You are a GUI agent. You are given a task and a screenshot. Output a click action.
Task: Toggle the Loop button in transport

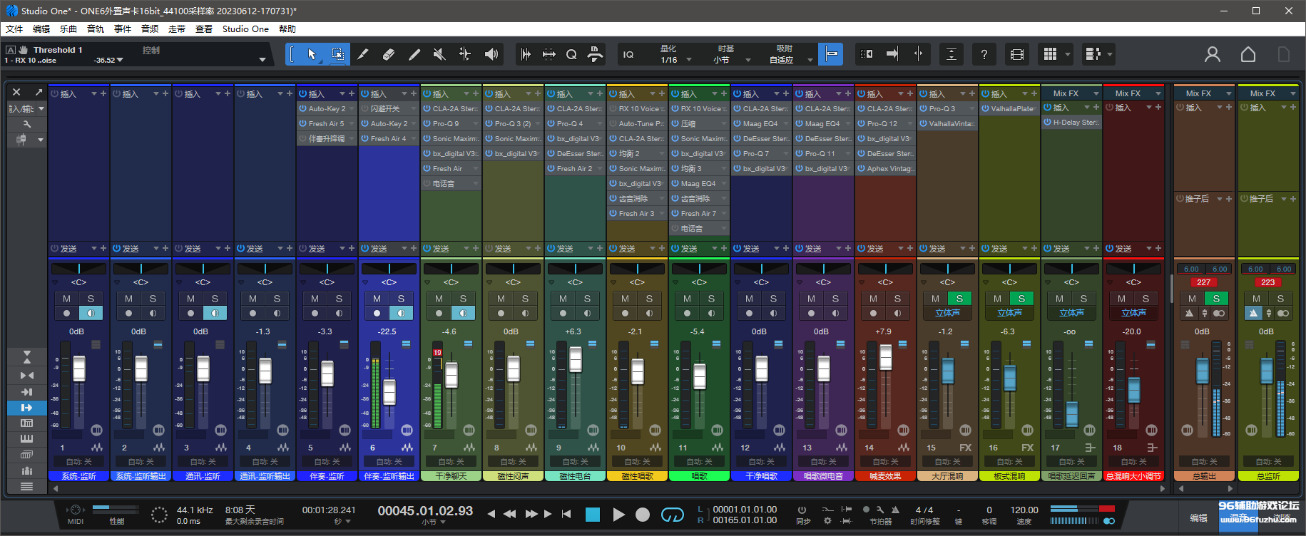pyautogui.click(x=672, y=515)
